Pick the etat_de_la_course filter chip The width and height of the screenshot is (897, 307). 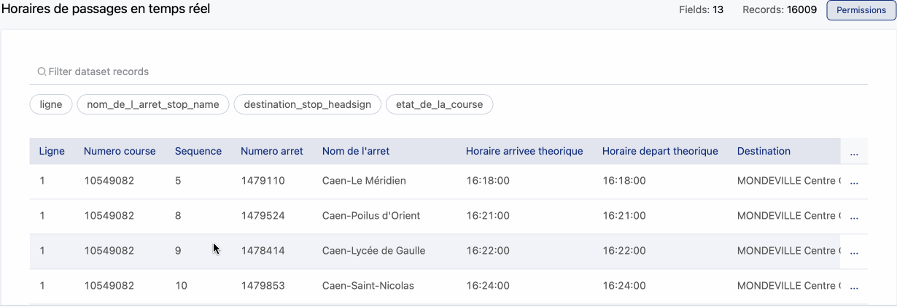click(439, 104)
